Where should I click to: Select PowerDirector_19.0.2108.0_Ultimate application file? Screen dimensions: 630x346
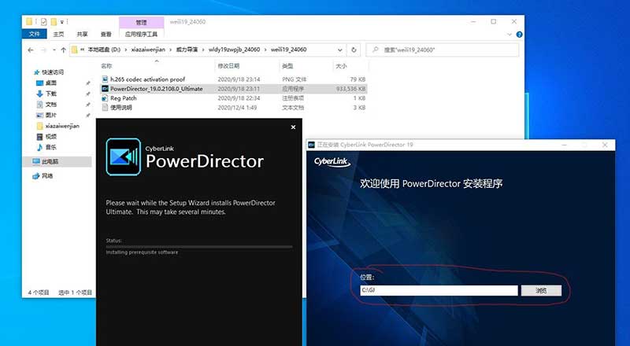(x=156, y=89)
